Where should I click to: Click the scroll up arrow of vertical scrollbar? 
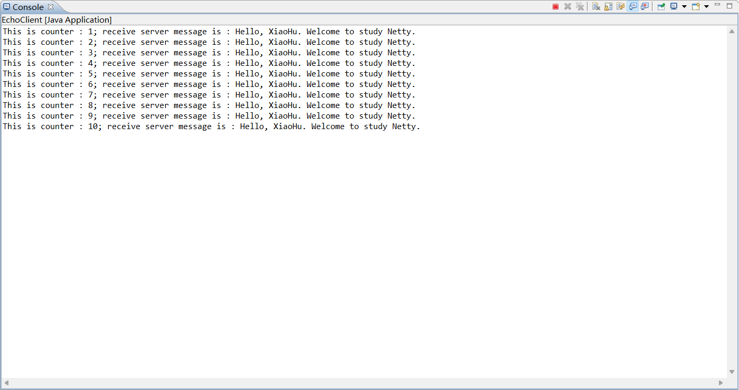pos(732,31)
